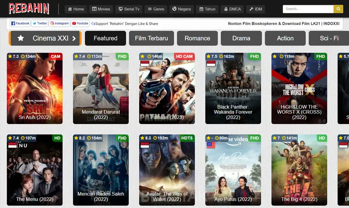Click the 119m duration on HiGH&LOW

[x=287, y=56]
